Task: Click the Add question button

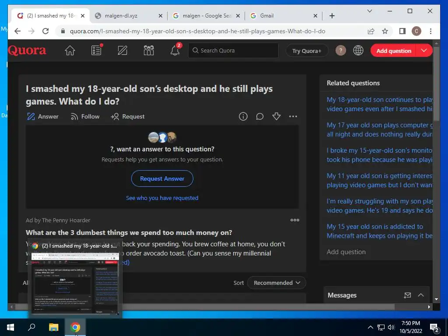Action: (394, 51)
